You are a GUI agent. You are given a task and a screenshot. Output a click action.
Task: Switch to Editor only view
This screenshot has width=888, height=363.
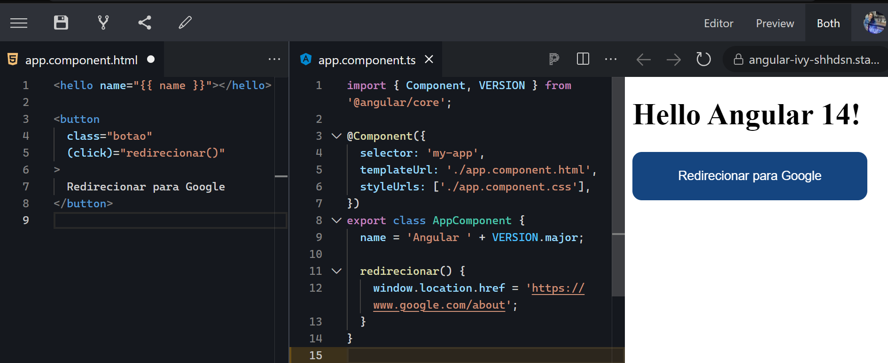[x=718, y=23]
